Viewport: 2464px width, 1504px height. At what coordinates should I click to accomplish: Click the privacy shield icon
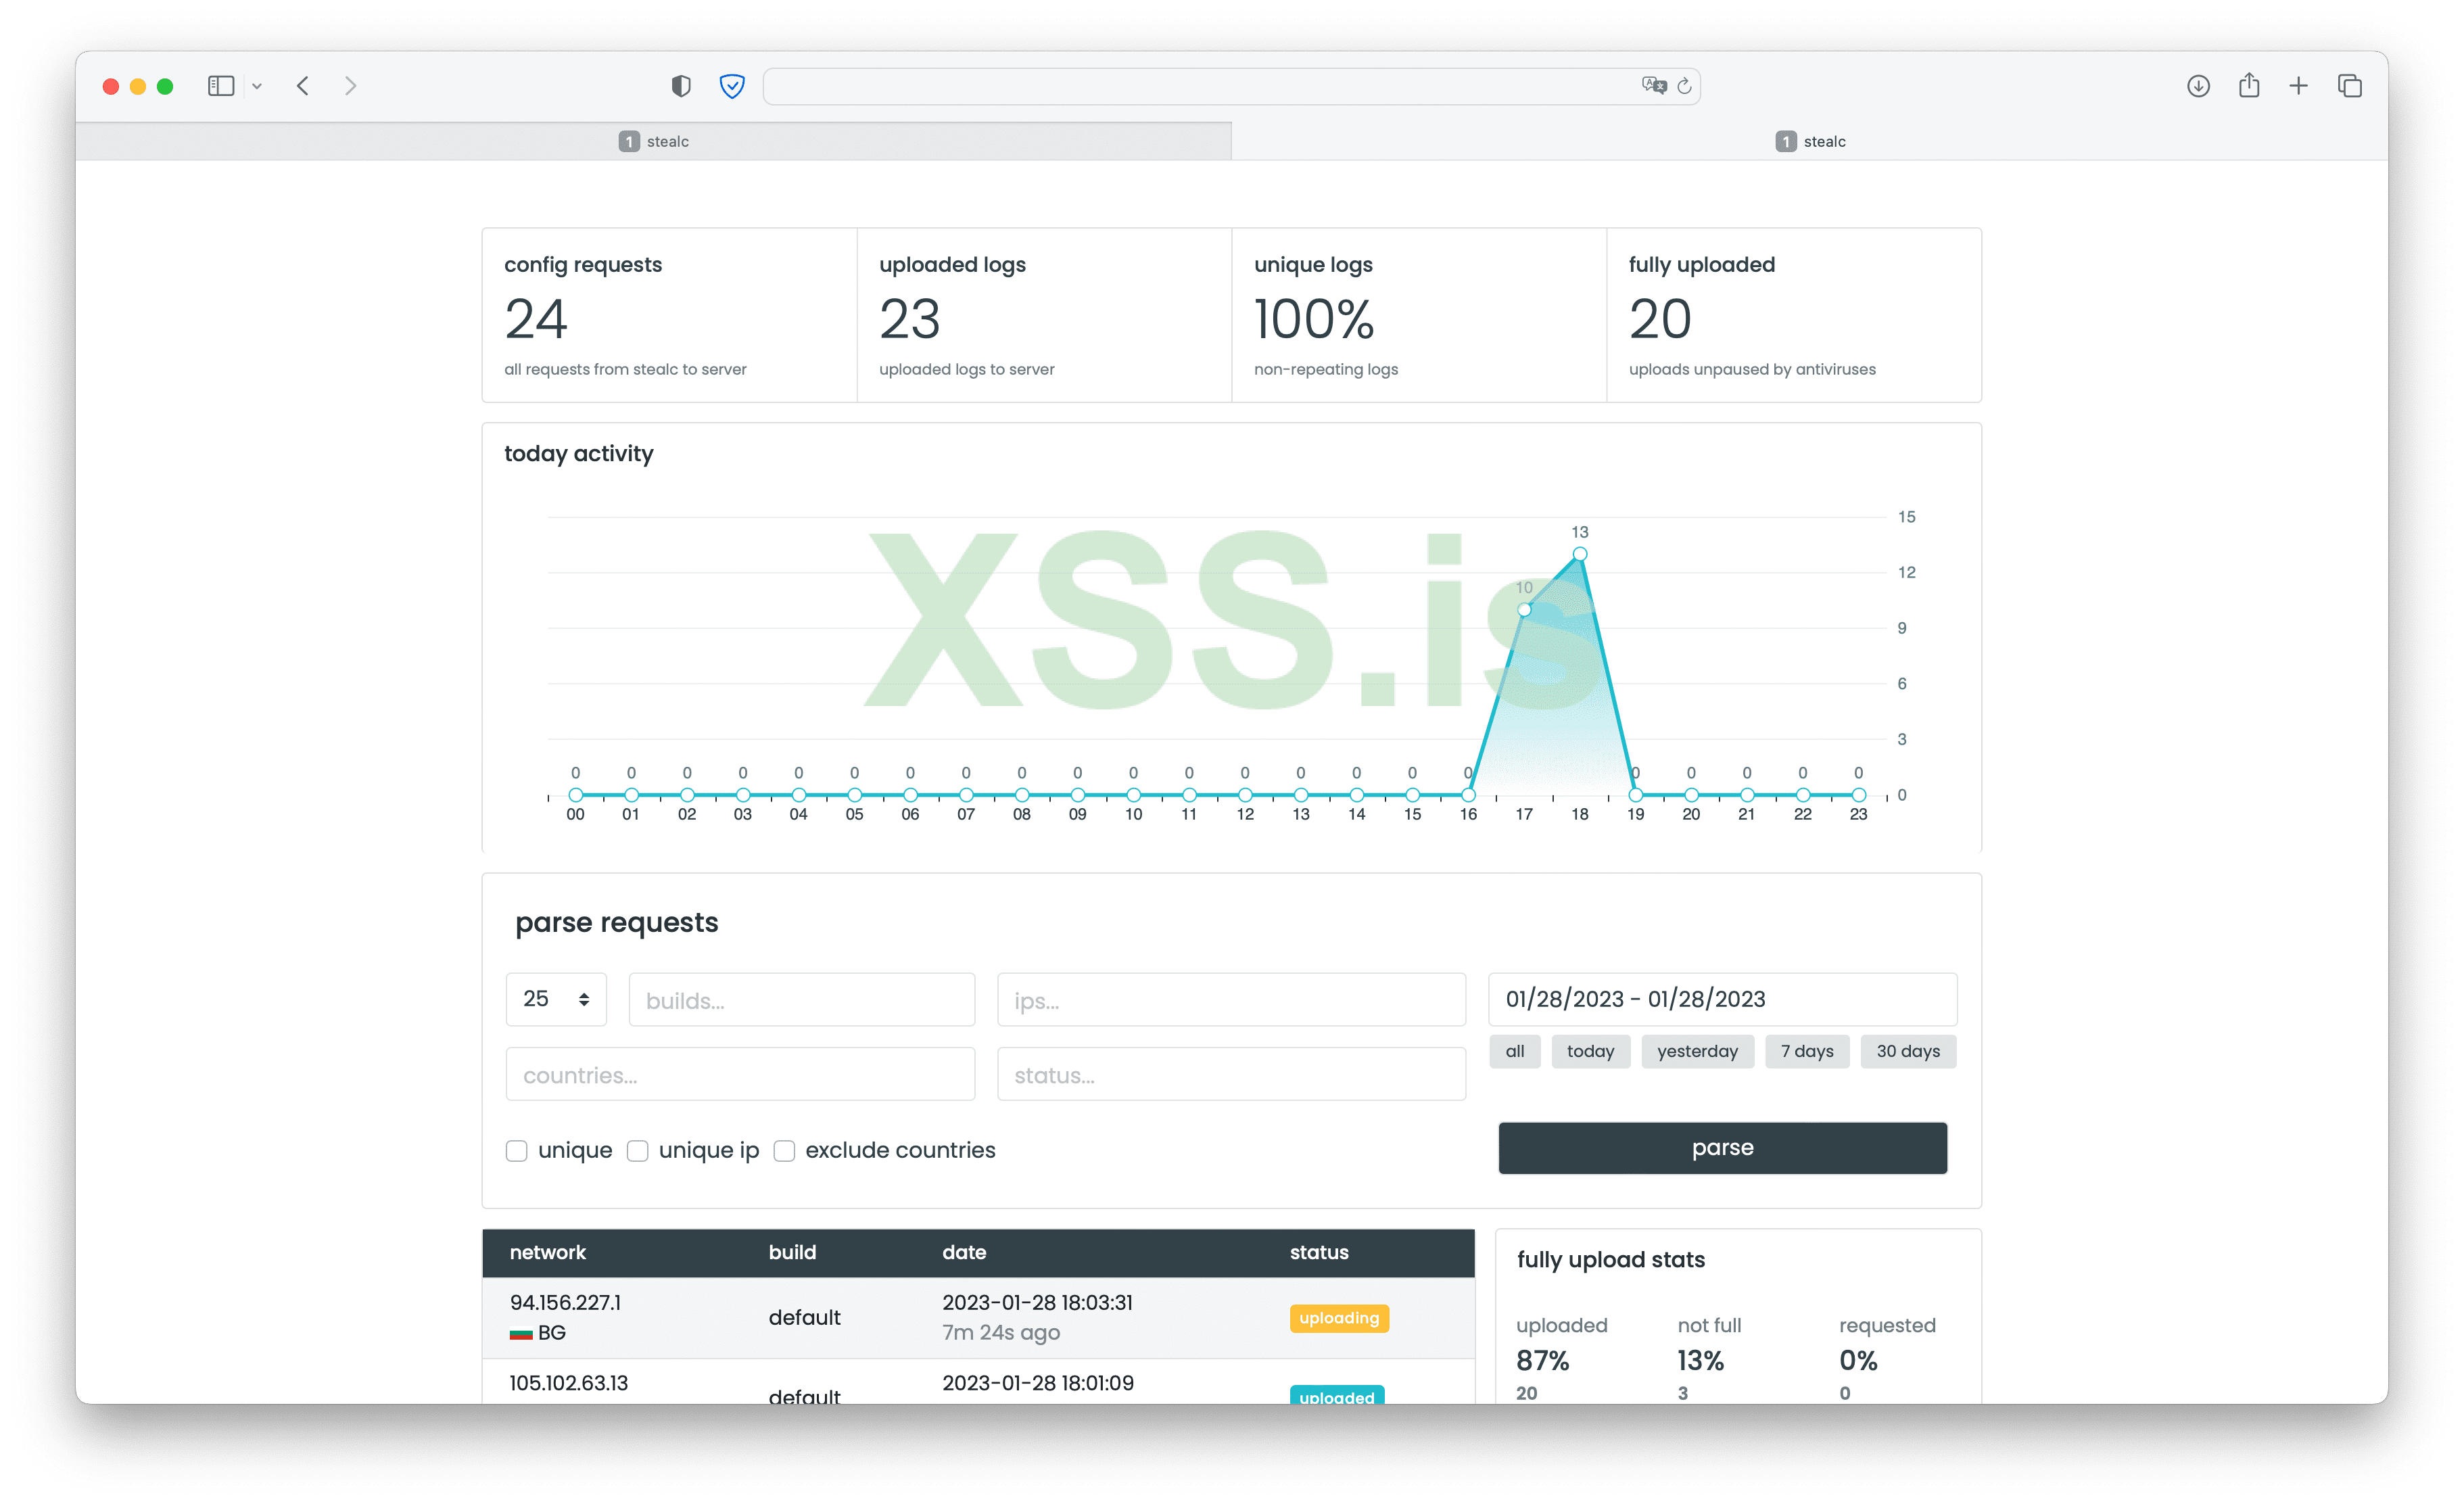pyautogui.click(x=681, y=86)
